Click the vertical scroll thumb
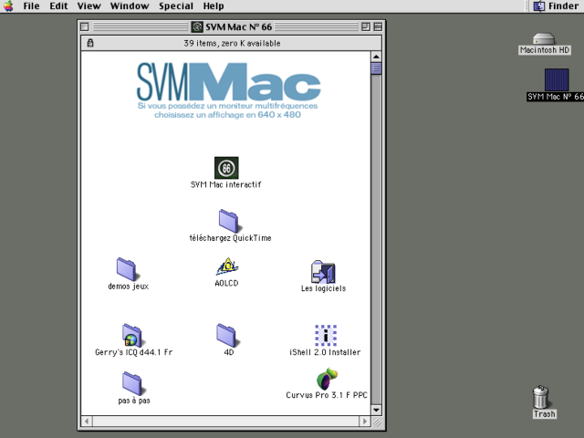Viewport: 584px width, 438px height. coord(376,68)
